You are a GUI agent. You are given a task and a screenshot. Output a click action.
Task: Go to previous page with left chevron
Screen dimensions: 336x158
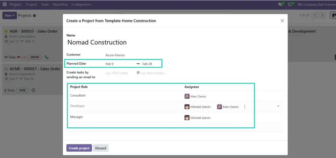[x=315, y=15]
